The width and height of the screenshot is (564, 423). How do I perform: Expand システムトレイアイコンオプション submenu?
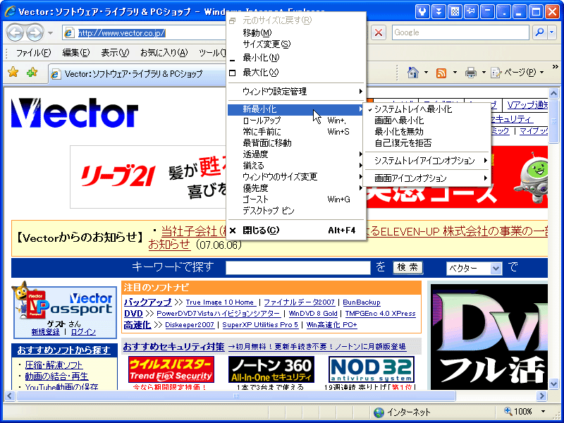click(427, 161)
